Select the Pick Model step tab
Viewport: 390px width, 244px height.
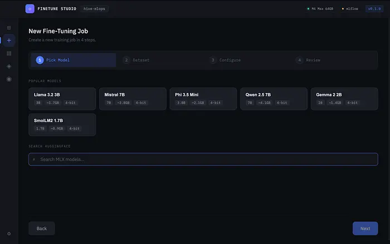pyautogui.click(x=74, y=60)
